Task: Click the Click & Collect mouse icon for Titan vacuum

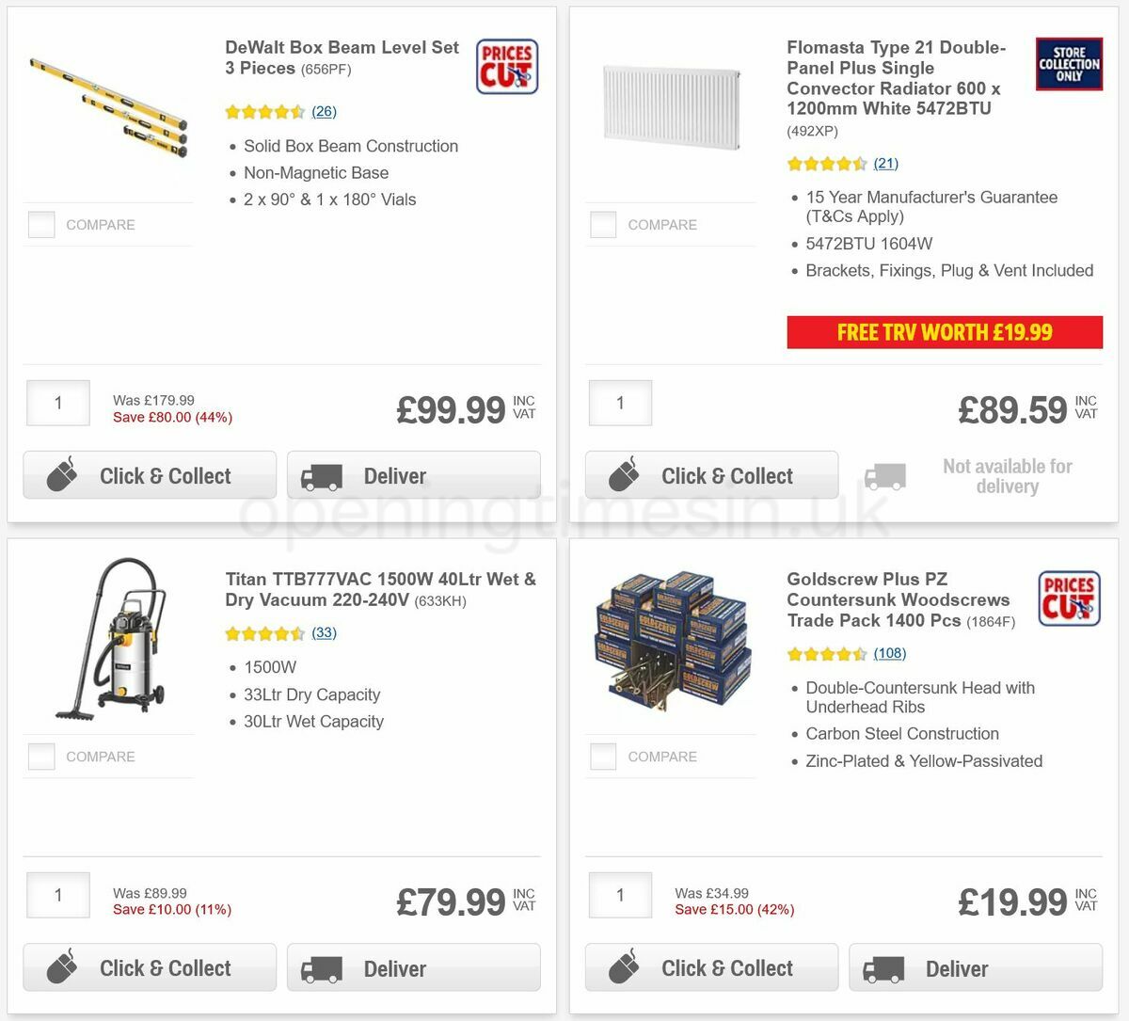Action: (59, 966)
